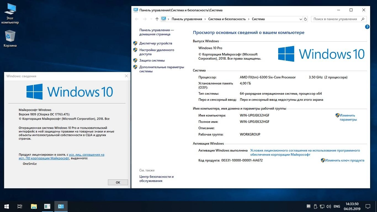
Task: Switch to winver taskbar button
Action: pos(47,206)
